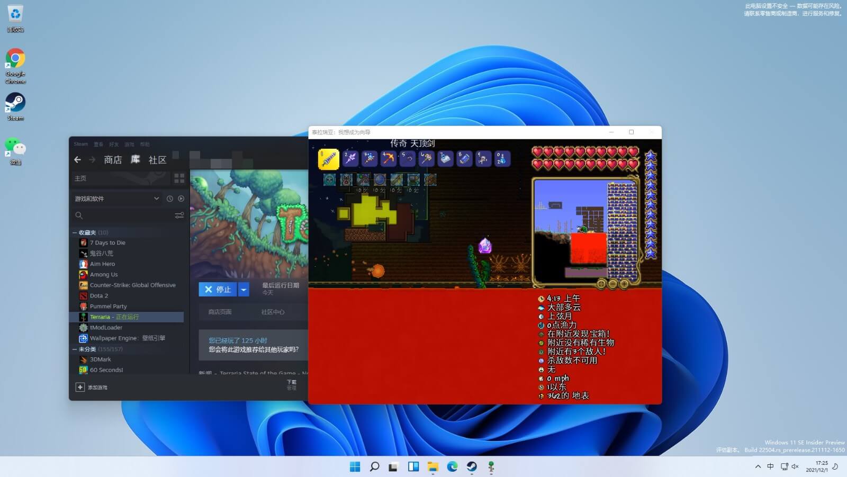Click the grid view icon next to 主页

coord(179,178)
